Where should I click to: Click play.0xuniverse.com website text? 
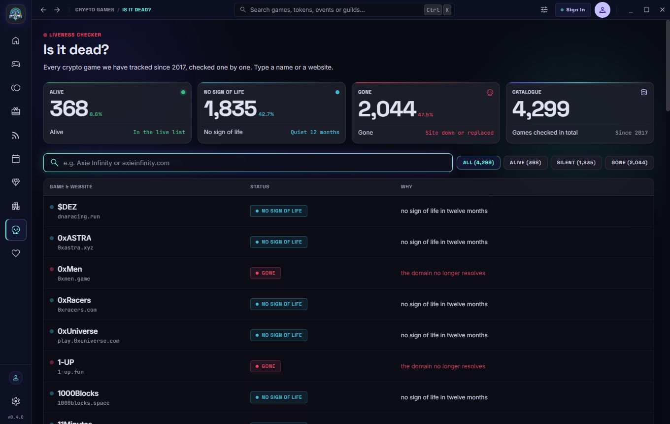pos(88,341)
